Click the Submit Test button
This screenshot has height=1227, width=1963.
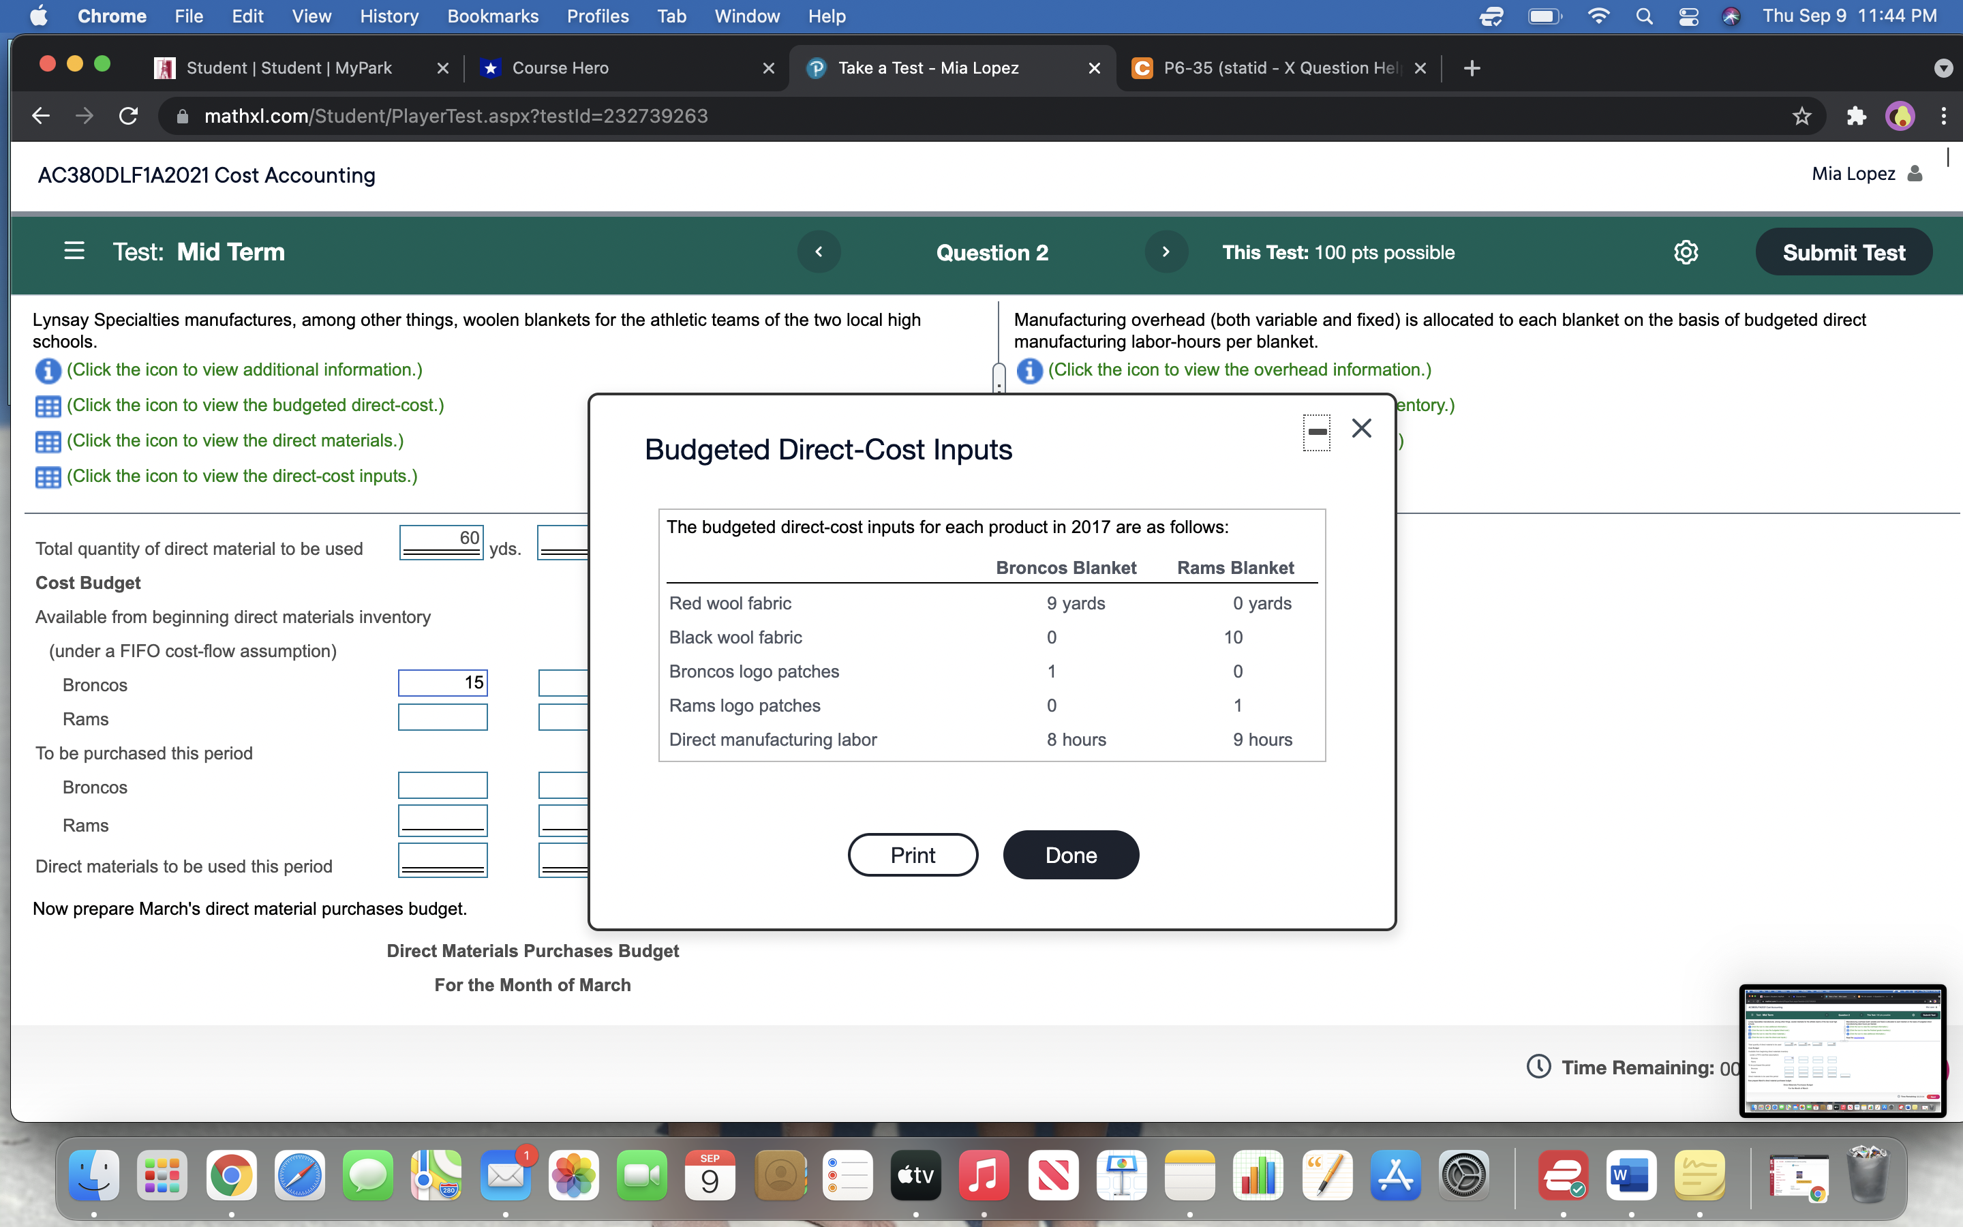click(1843, 252)
